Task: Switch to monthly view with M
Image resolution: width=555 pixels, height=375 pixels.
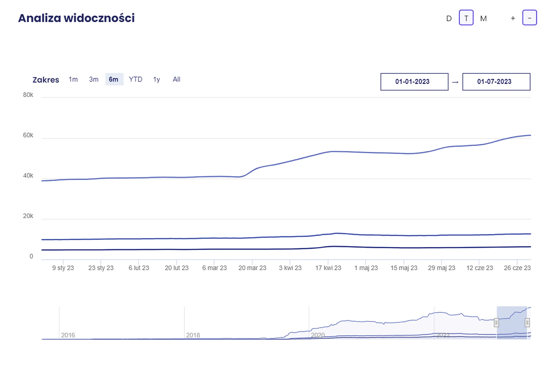Action: click(483, 18)
